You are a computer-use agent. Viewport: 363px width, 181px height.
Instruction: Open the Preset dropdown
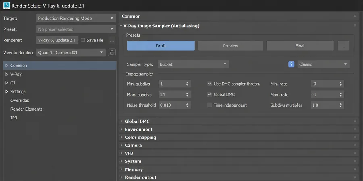coord(76,29)
